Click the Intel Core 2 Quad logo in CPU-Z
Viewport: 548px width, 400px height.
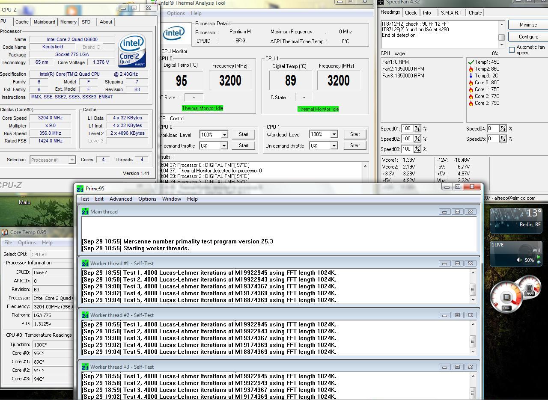pos(132,51)
